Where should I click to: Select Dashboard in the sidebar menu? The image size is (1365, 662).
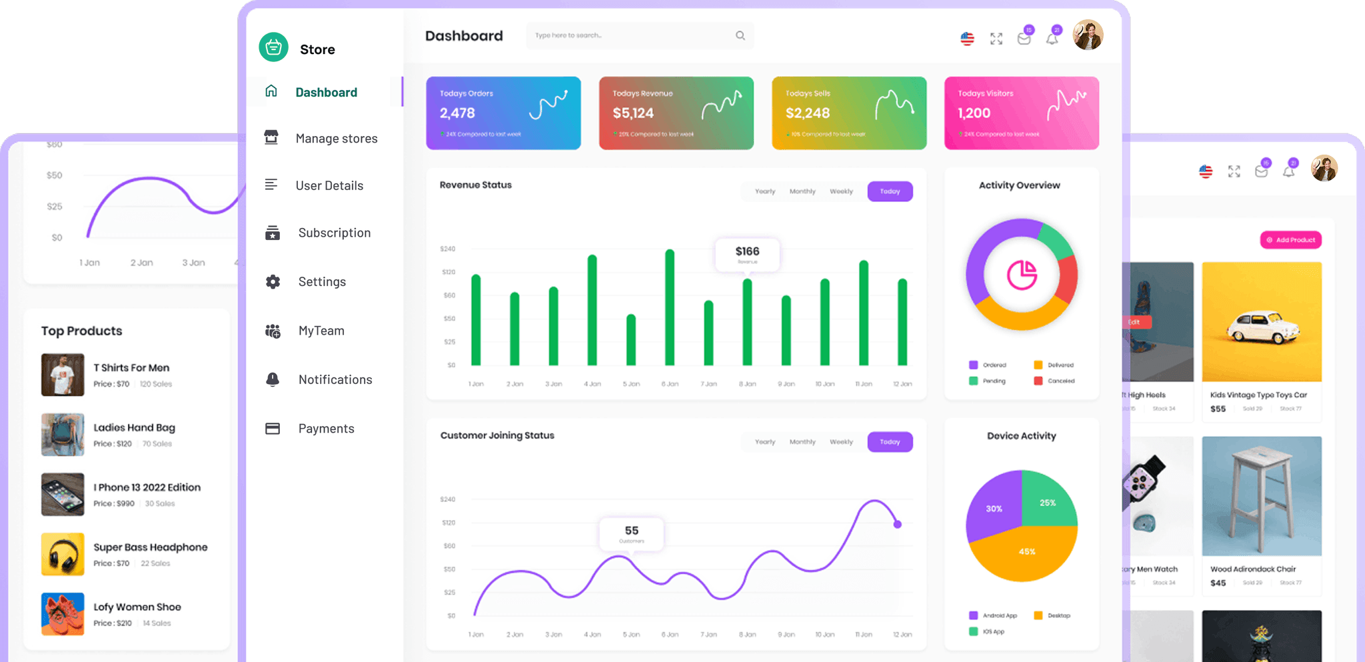click(x=326, y=92)
